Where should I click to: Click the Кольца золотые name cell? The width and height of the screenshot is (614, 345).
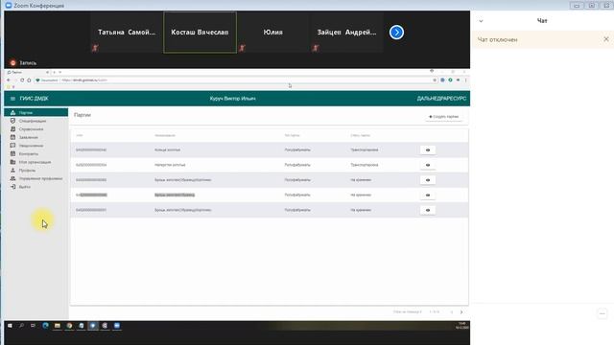(167, 149)
